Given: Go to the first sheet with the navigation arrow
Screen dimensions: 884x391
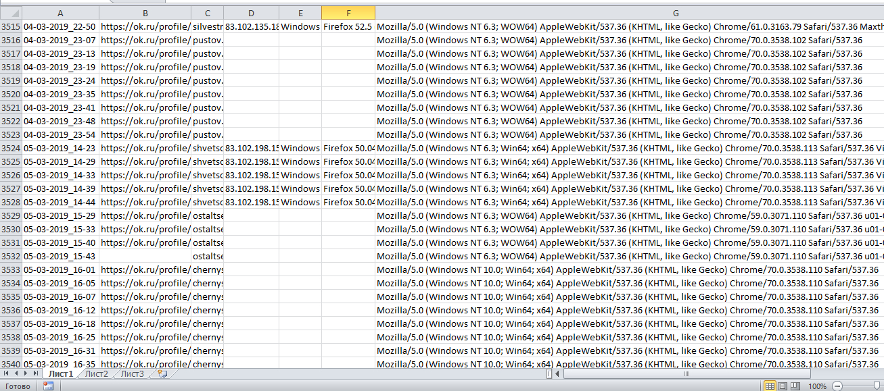Looking at the screenshot, I should [x=7, y=373].
